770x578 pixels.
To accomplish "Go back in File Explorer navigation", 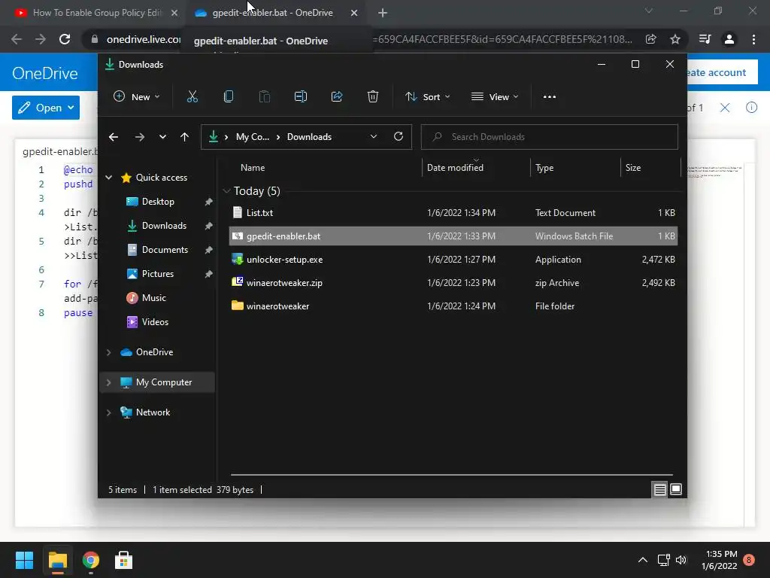I will click(114, 137).
